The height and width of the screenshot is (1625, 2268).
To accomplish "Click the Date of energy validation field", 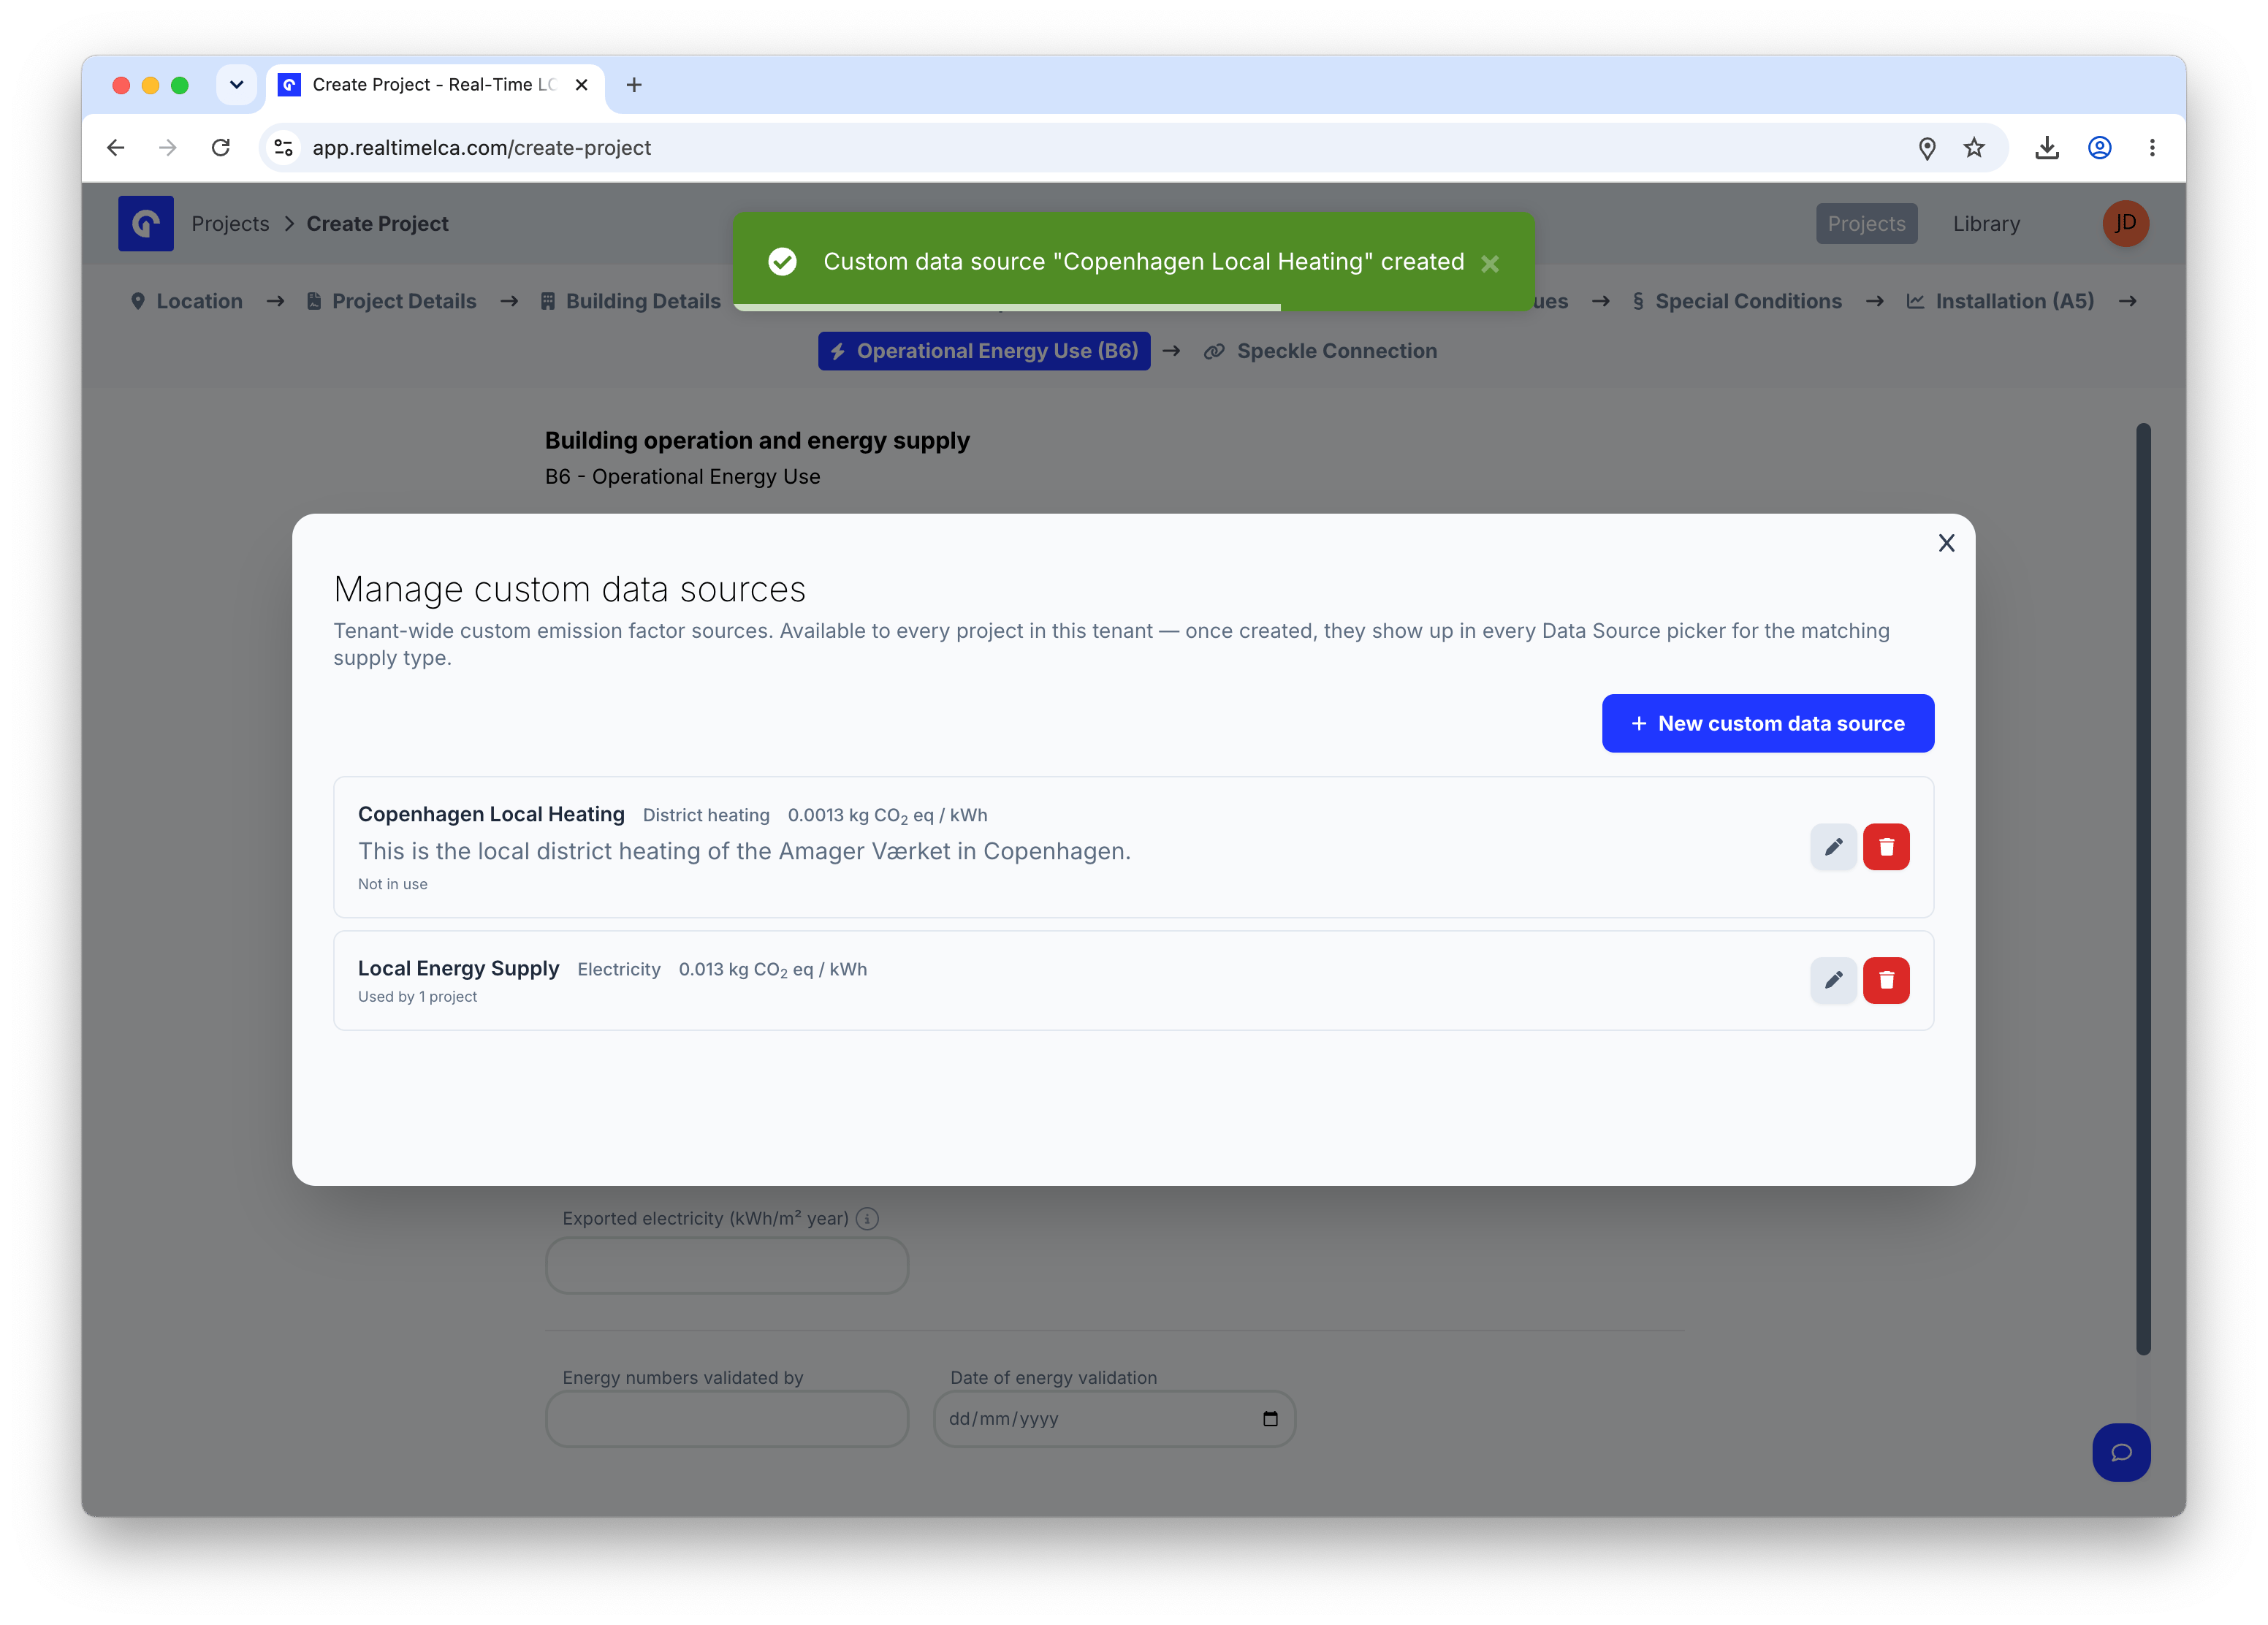I will tap(1114, 1418).
